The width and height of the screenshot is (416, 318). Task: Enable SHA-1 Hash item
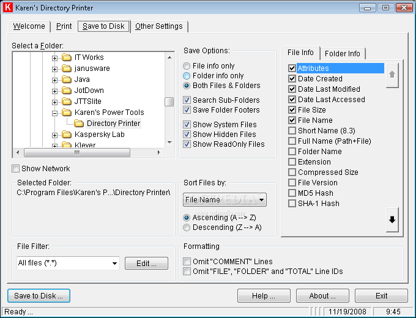(292, 204)
